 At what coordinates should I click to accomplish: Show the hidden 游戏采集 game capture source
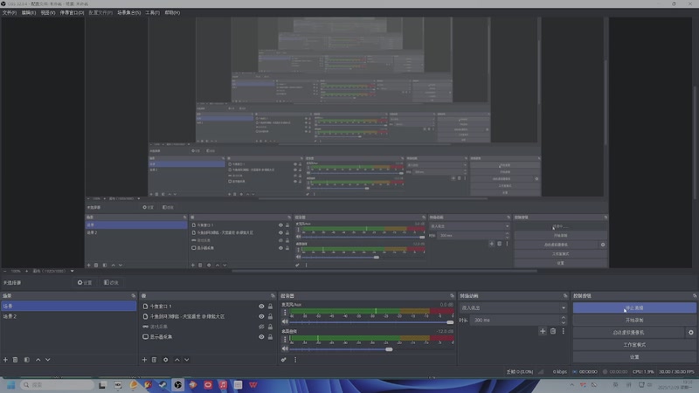click(261, 327)
